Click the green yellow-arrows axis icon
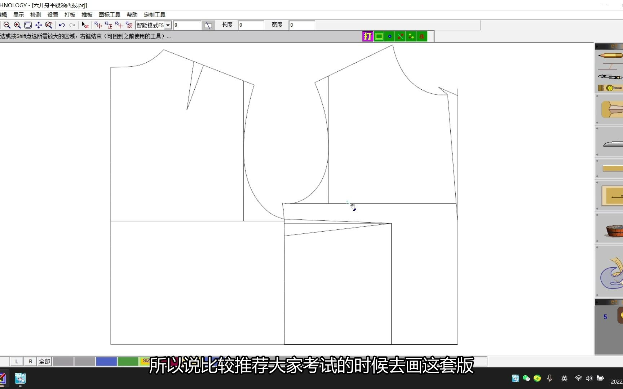 coord(411,36)
